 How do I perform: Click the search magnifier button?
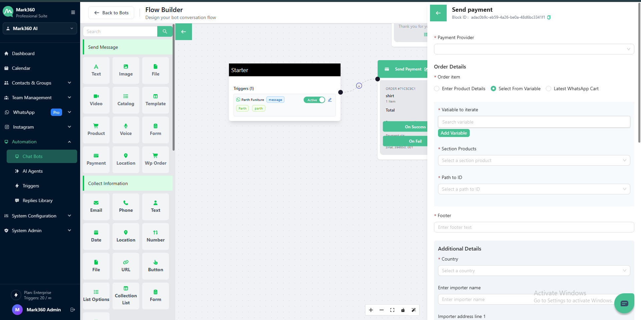165,31
